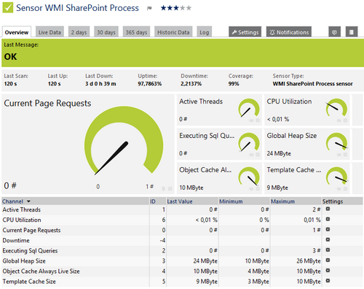Click the WMI SharePoint Process sensor type text
Viewport: 364px width, 289px height.
[x=312, y=84]
